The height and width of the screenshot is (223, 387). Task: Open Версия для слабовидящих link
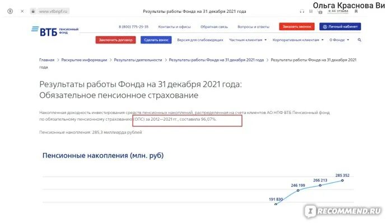tap(200, 40)
